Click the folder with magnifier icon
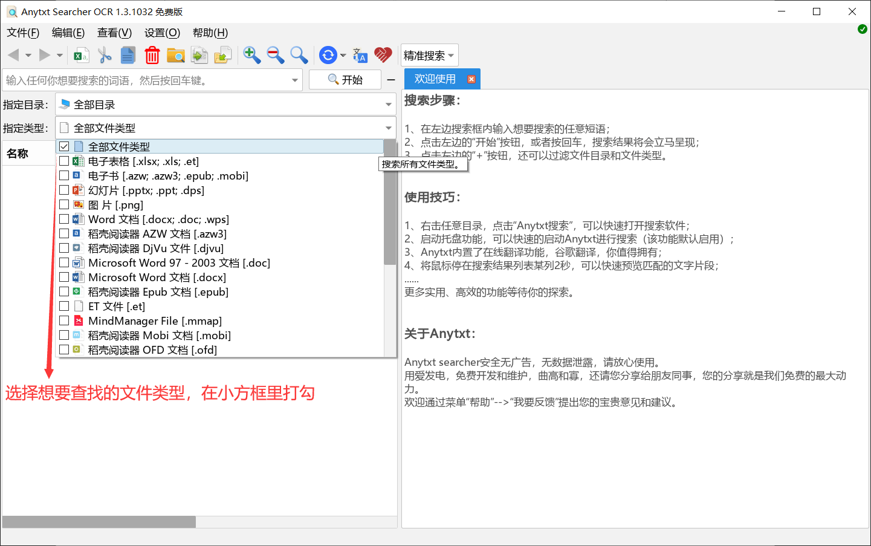The image size is (871, 546). pyautogui.click(x=175, y=56)
